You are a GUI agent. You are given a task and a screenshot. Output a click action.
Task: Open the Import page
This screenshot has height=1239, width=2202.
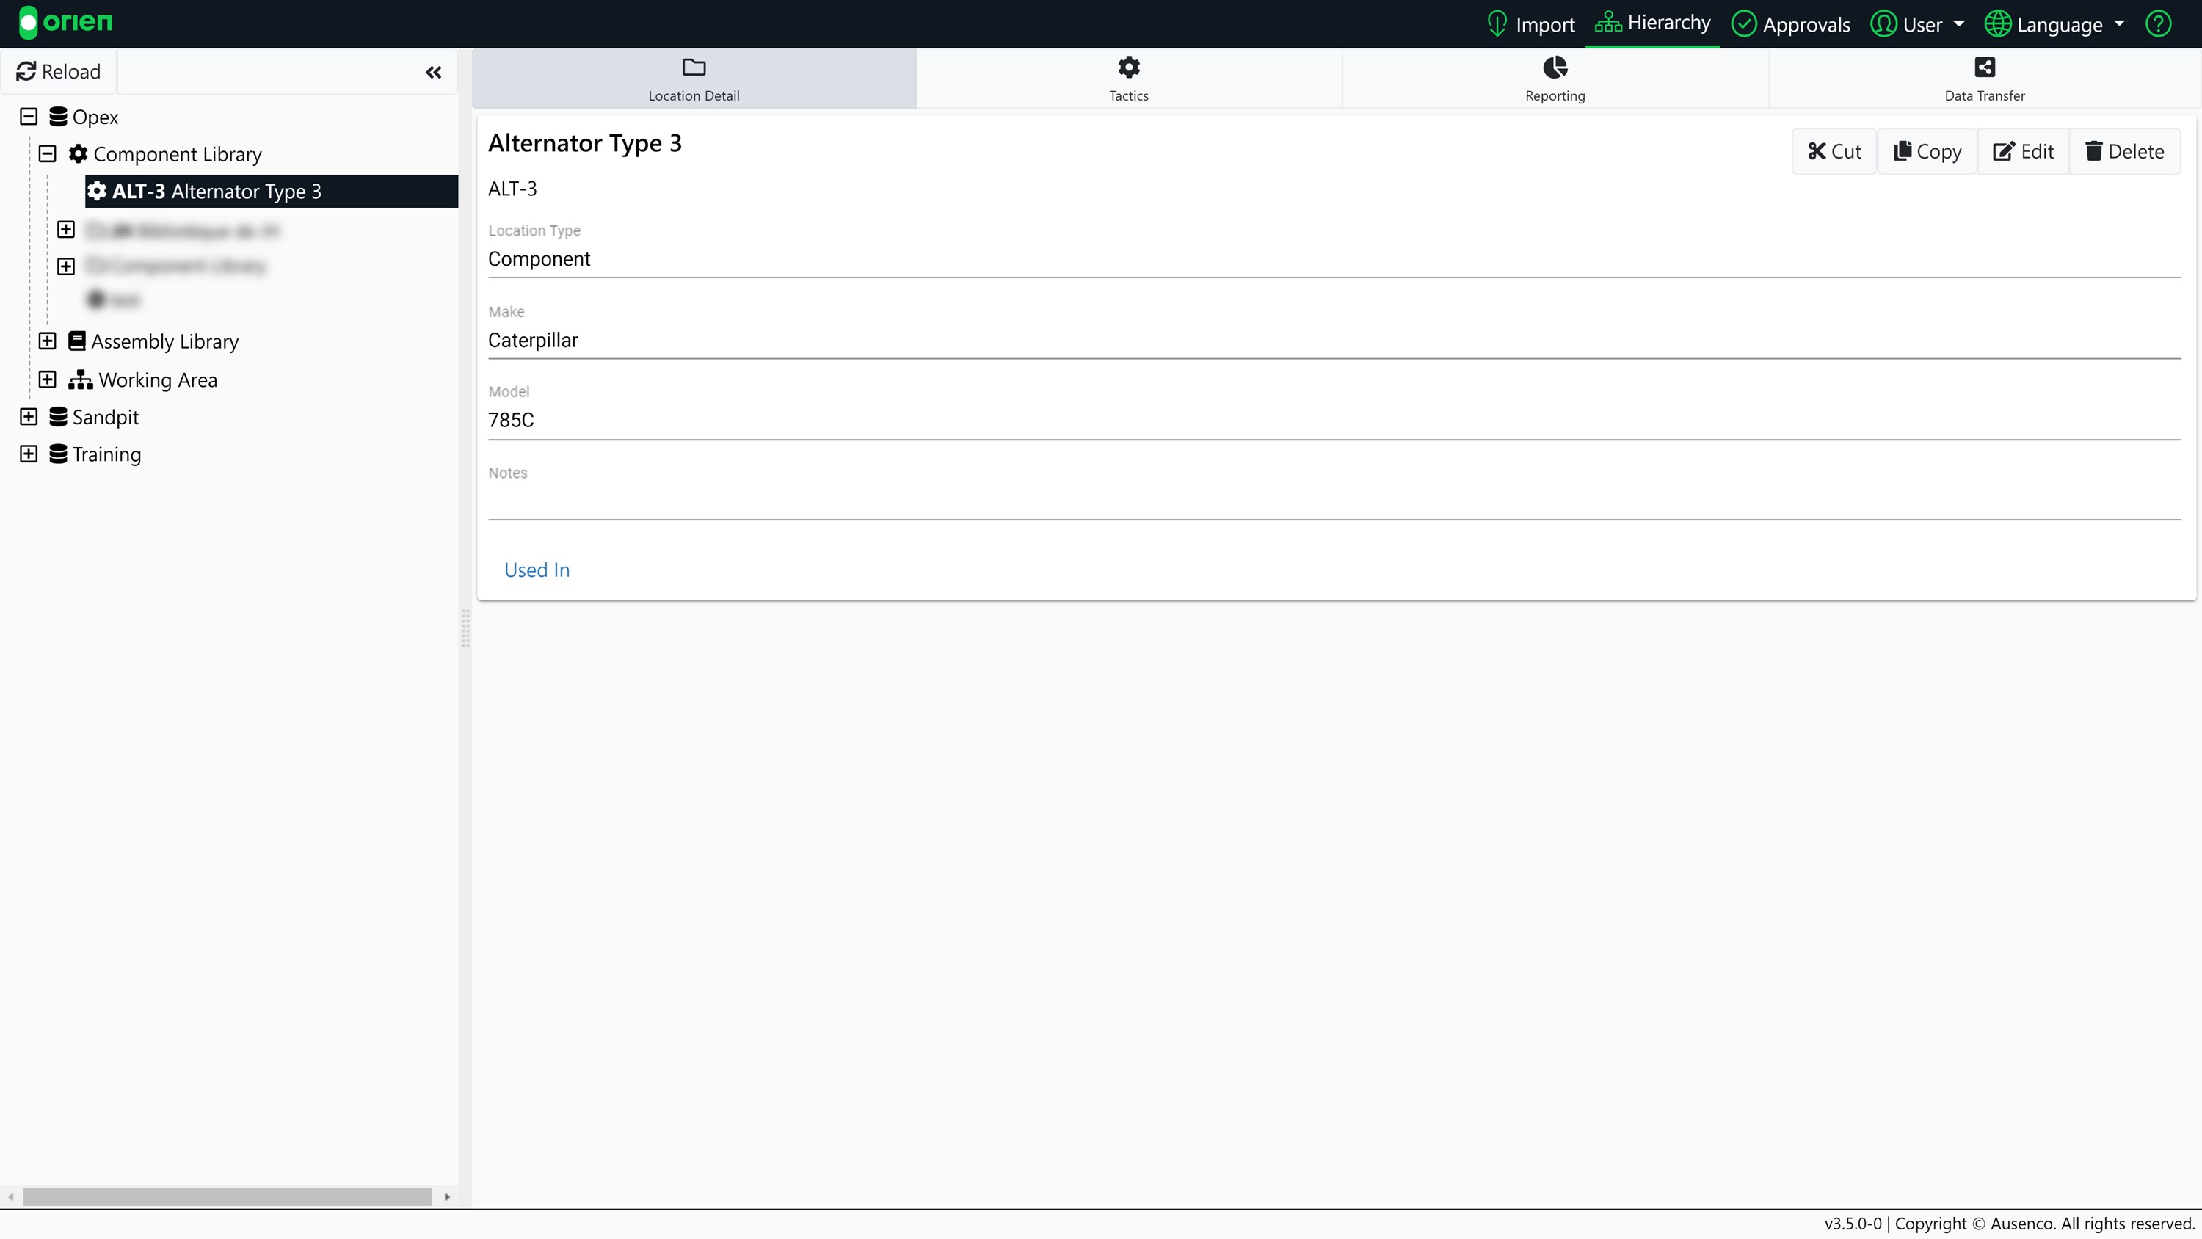[x=1531, y=24]
